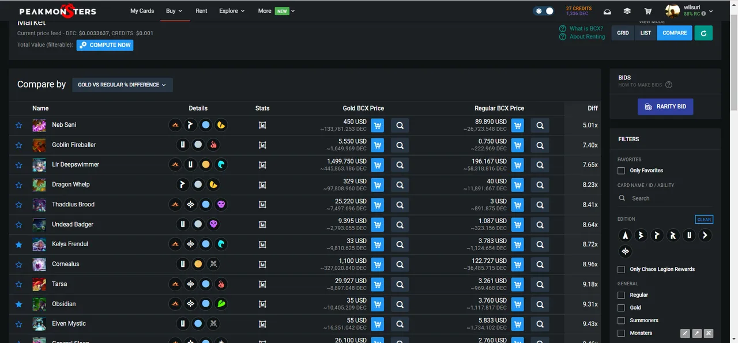
Task: Click the How to Make Bids link
Action: [640, 85]
